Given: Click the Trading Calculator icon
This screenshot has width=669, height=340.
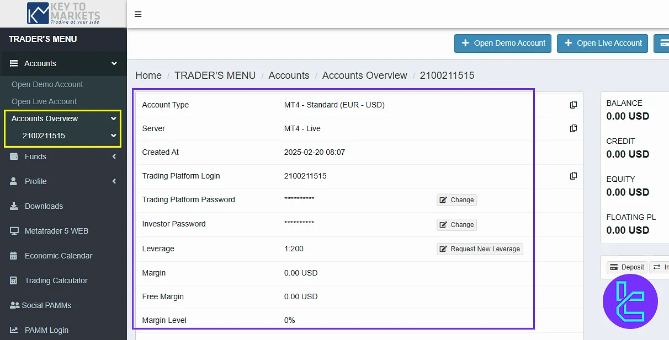Looking at the screenshot, I should [x=14, y=280].
